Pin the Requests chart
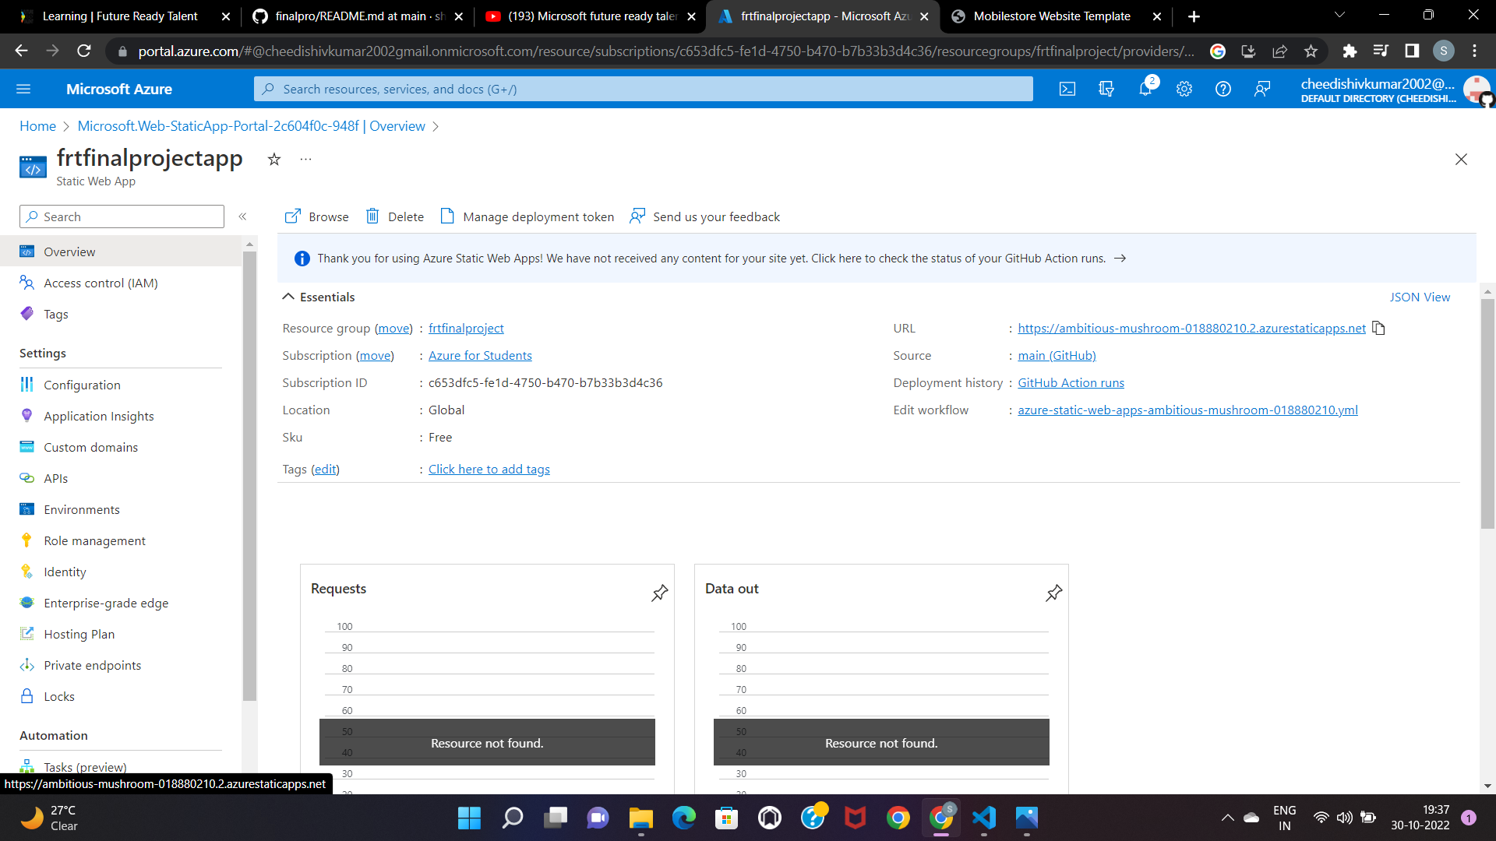Screen dimensions: 1496x841 tap(659, 593)
